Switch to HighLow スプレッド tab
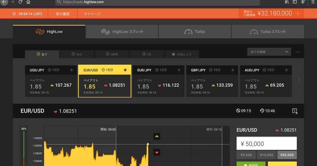317x166 pixels. (x=122, y=31)
